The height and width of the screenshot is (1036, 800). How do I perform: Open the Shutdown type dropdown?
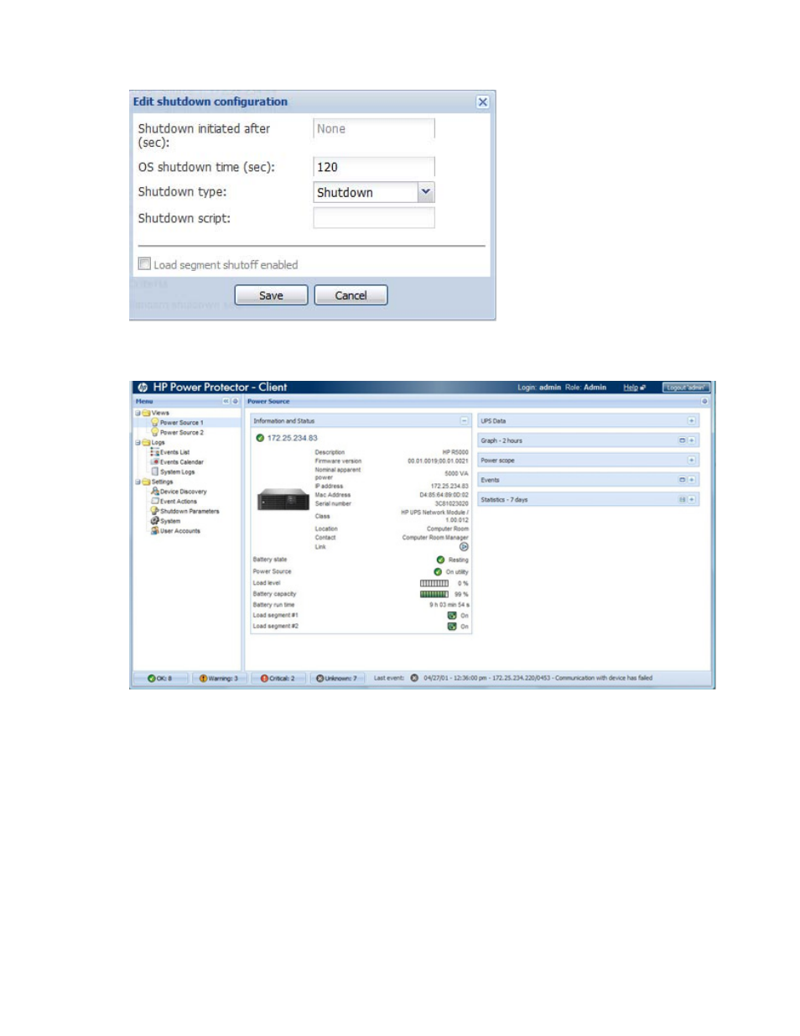[x=426, y=192]
